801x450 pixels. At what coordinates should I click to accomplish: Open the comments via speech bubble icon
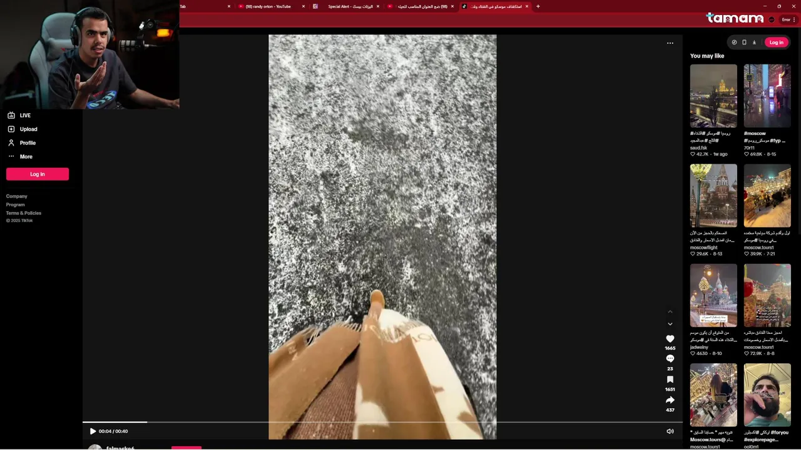pyautogui.click(x=670, y=359)
